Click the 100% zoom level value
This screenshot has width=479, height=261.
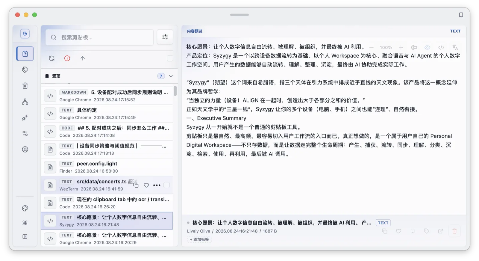(386, 47)
